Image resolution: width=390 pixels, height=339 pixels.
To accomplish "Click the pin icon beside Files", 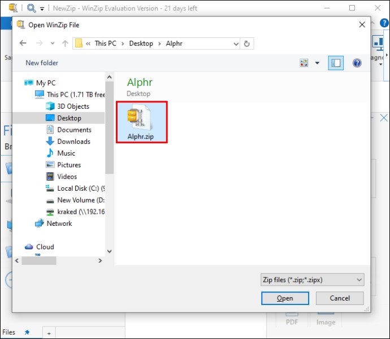I will [x=27, y=332].
